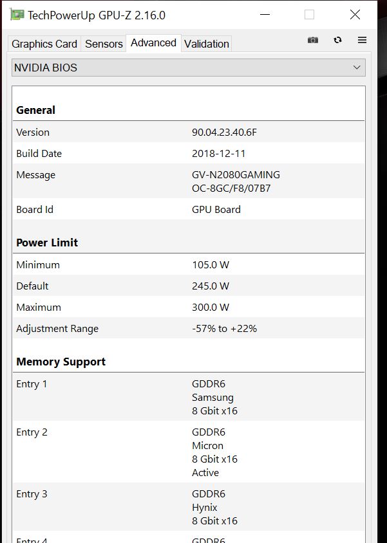This screenshot has height=543, width=387.
Task: Click the screenshot camera icon
Action: tap(313, 40)
